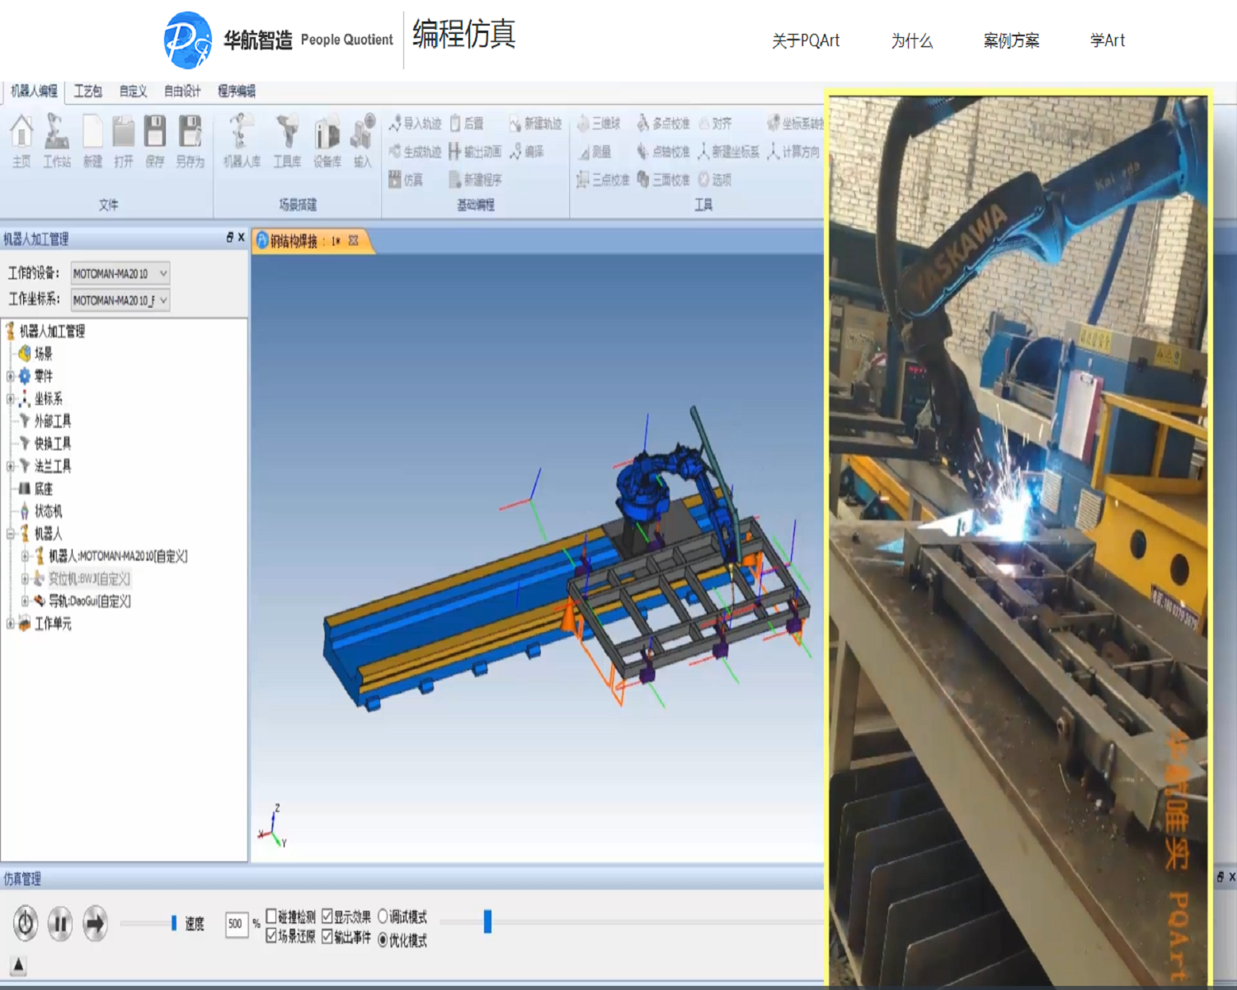This screenshot has height=990, width=1237.
Task: Pause the simulation playback
Action: (x=60, y=923)
